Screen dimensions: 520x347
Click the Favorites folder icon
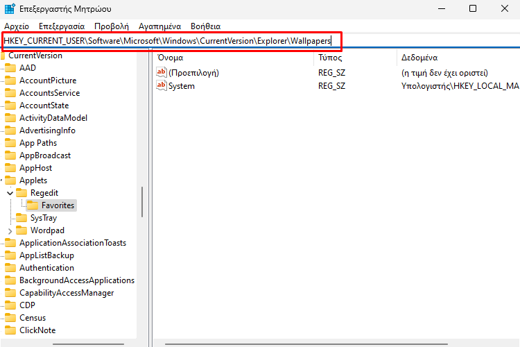33,205
